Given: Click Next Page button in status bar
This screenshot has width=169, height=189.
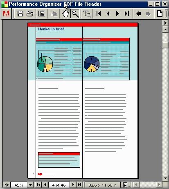Looking at the screenshot, I should pyautogui.click(x=73, y=185).
